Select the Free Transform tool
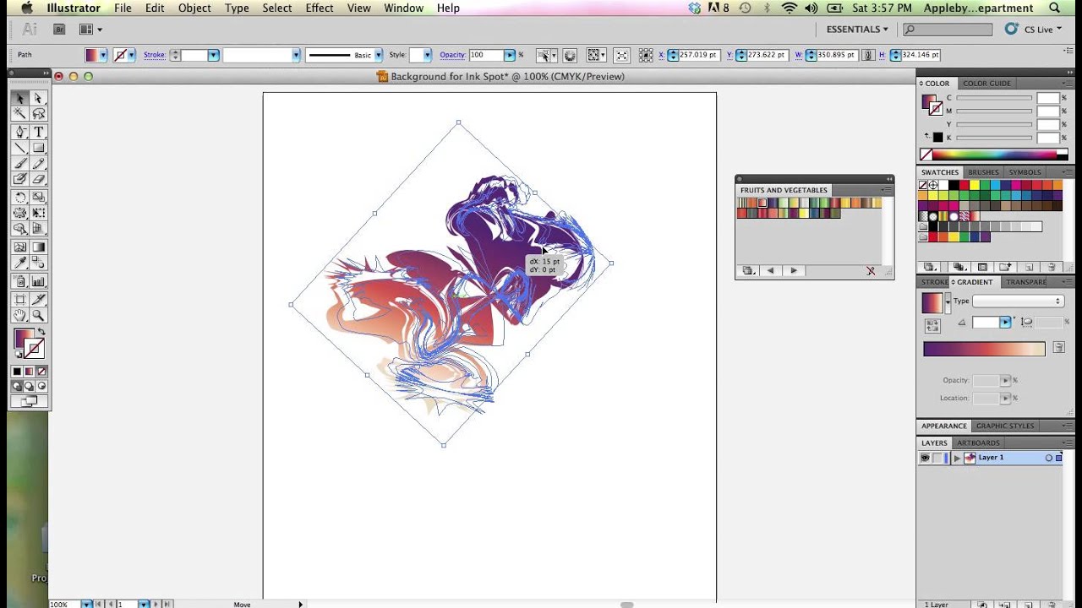The height and width of the screenshot is (608, 1082). 38,213
